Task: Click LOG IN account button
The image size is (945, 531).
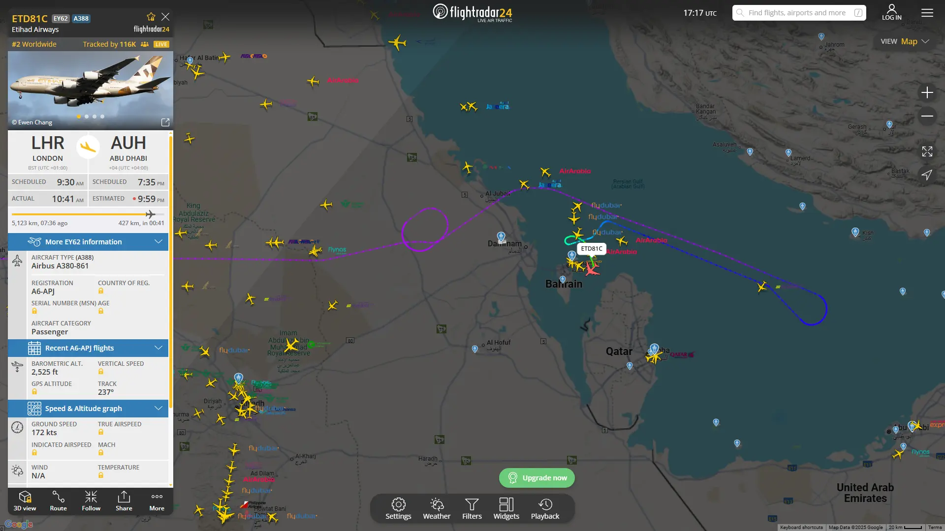Action: click(891, 12)
